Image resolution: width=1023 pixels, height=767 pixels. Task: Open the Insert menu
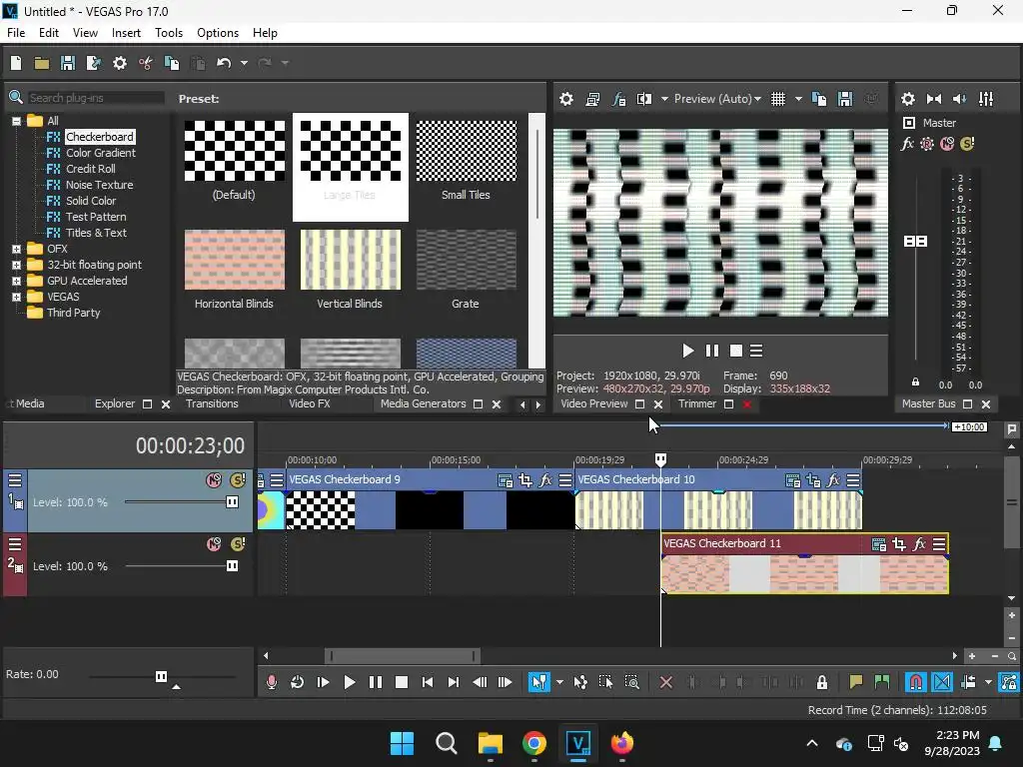(x=126, y=33)
